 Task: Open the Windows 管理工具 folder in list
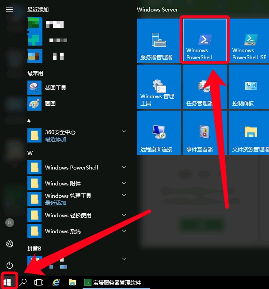(x=77, y=199)
